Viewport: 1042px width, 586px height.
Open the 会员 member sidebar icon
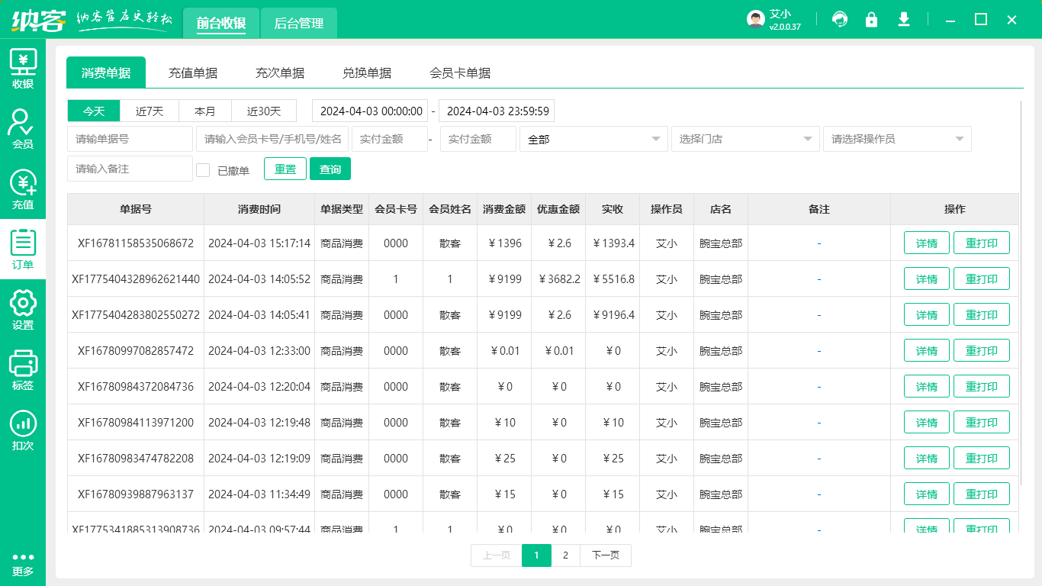pyautogui.click(x=23, y=129)
